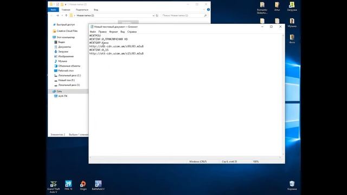347x195 pixels.
Task: Open Изображения in the Explorer sidebar
Action: click(66, 56)
